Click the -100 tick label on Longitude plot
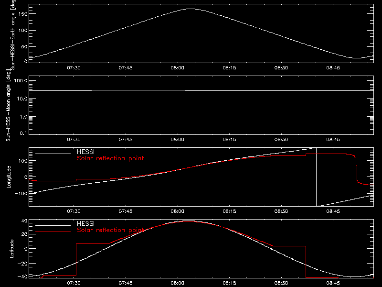The image size is (382, 287). (21, 194)
